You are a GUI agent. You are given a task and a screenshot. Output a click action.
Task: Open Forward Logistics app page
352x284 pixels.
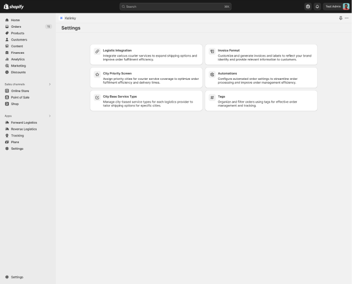pyautogui.click(x=24, y=123)
